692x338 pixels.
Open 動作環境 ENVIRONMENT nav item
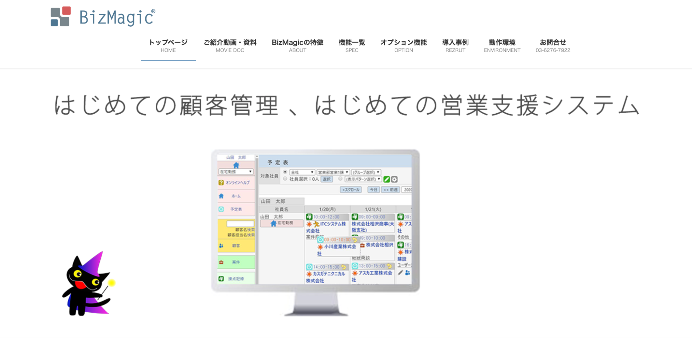502,46
